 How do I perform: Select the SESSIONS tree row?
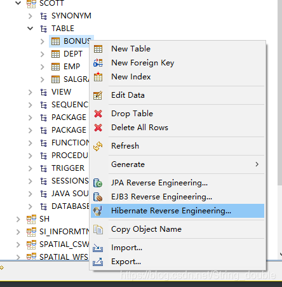coord(70,181)
